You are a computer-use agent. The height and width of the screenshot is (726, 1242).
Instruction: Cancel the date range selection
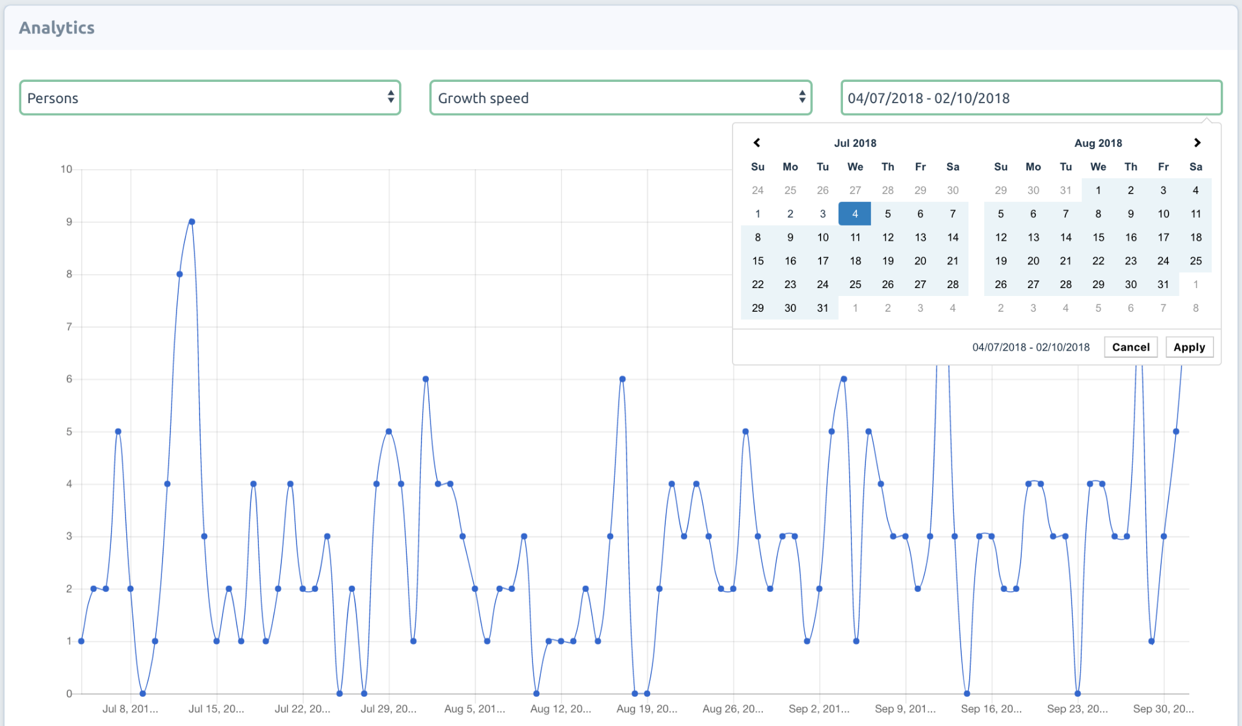(1130, 347)
